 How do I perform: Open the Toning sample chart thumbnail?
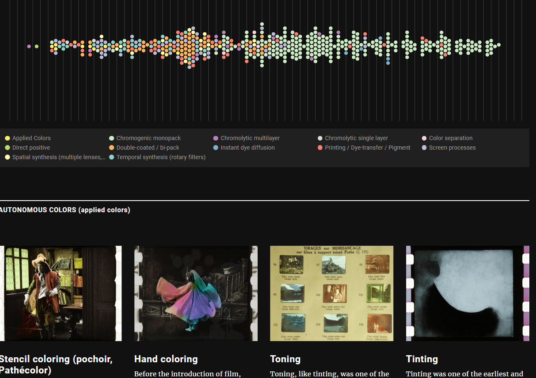pyautogui.click(x=331, y=293)
